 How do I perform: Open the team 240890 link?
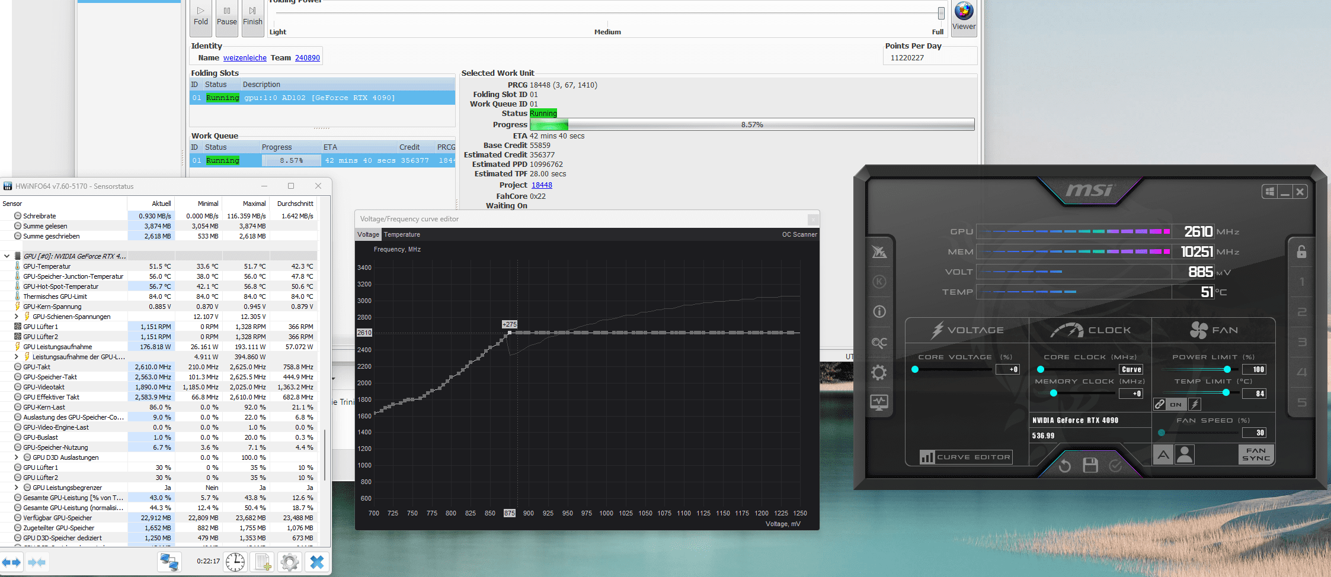[307, 58]
